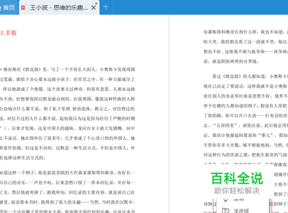Click the line starting 看过《铁皮鼓》的人都知道
The image size is (288, 213).
pyautogui.click(x=250, y=76)
